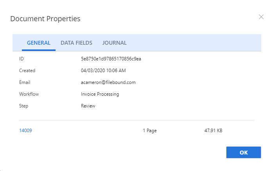Image resolution: width=273 pixels, height=171 pixels.
Task: Close the Document Properties dialog
Action: coord(261,17)
